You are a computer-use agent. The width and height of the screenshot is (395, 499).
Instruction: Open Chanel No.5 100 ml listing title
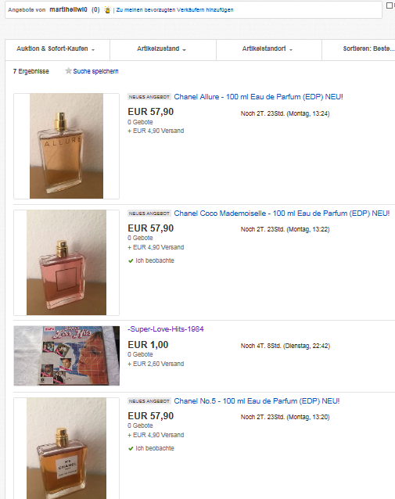257,401
